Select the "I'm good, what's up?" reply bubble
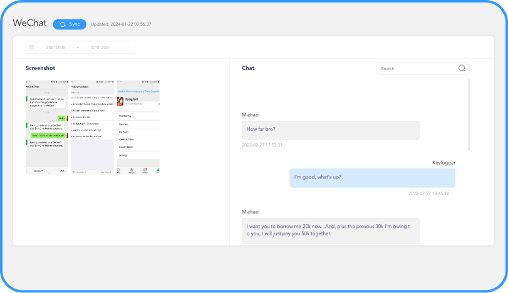This screenshot has height=293, width=508. (372, 177)
